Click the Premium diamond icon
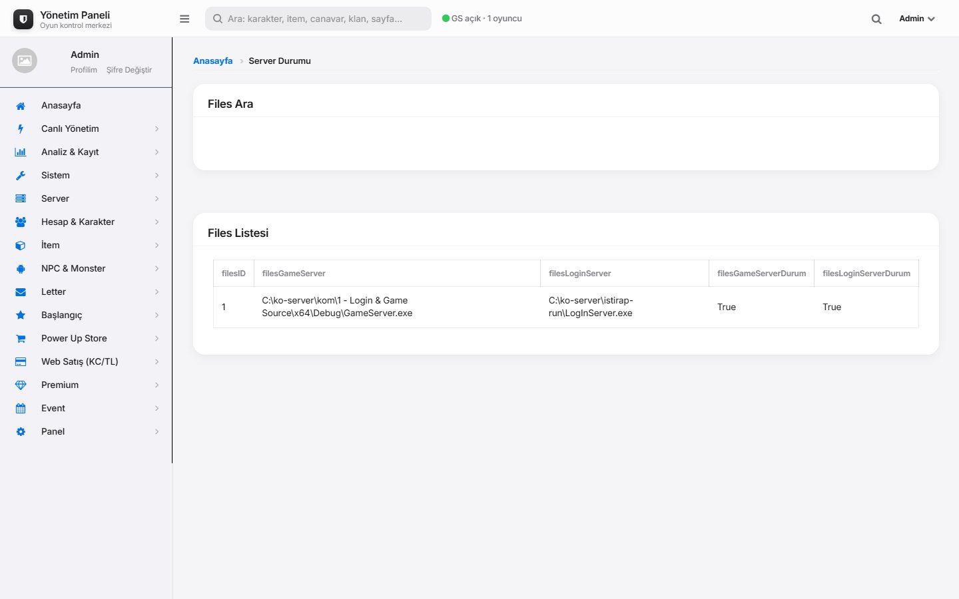 (x=21, y=385)
